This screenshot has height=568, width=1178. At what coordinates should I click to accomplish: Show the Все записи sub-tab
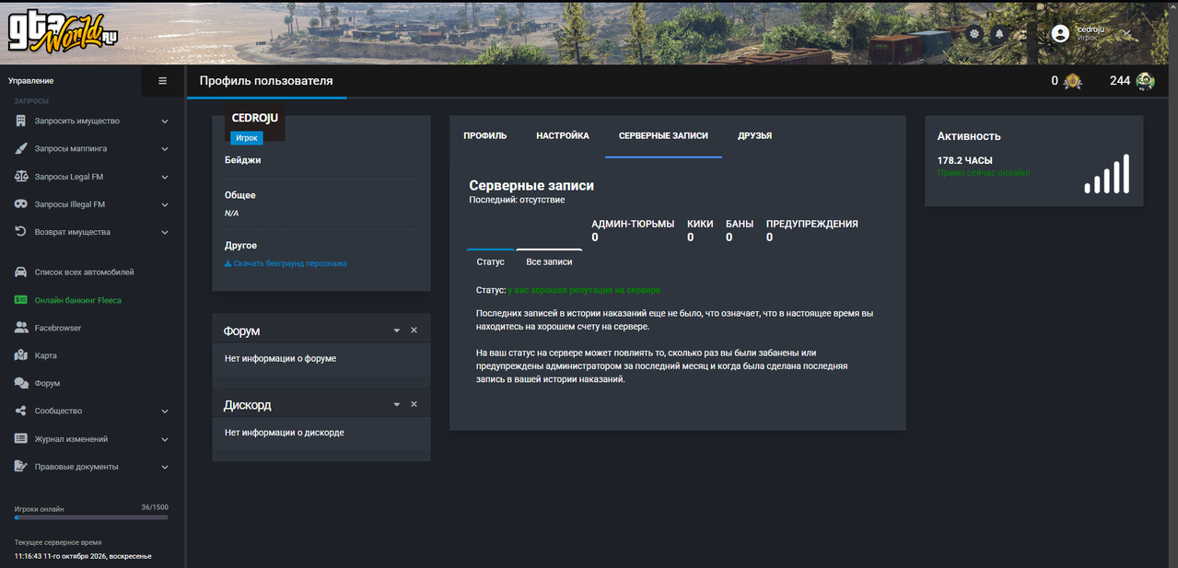[x=549, y=262]
